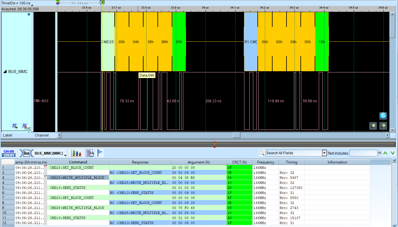Click the CH-00/CH-01 channel selector icon

point(9,153)
